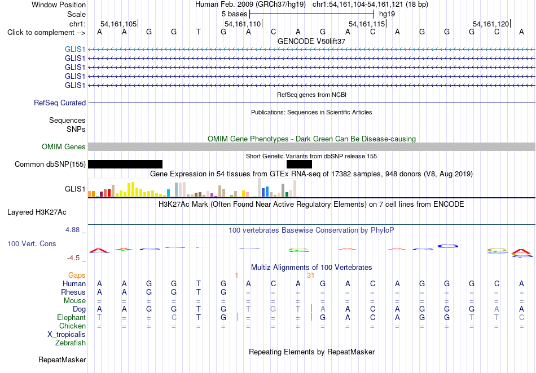Screen dimensions: 536x373
Task: Click the narrower black dbSNP variant block
Action: click(x=299, y=164)
